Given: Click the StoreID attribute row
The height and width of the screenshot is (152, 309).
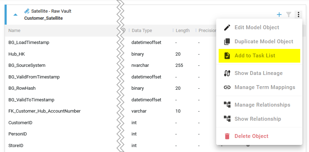Looking at the screenshot, I should pos(16,145).
